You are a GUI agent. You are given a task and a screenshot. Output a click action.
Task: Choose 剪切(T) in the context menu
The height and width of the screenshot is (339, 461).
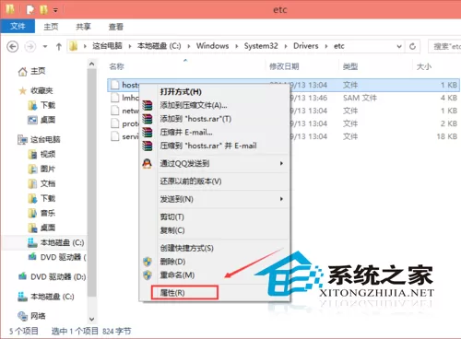coord(171,217)
